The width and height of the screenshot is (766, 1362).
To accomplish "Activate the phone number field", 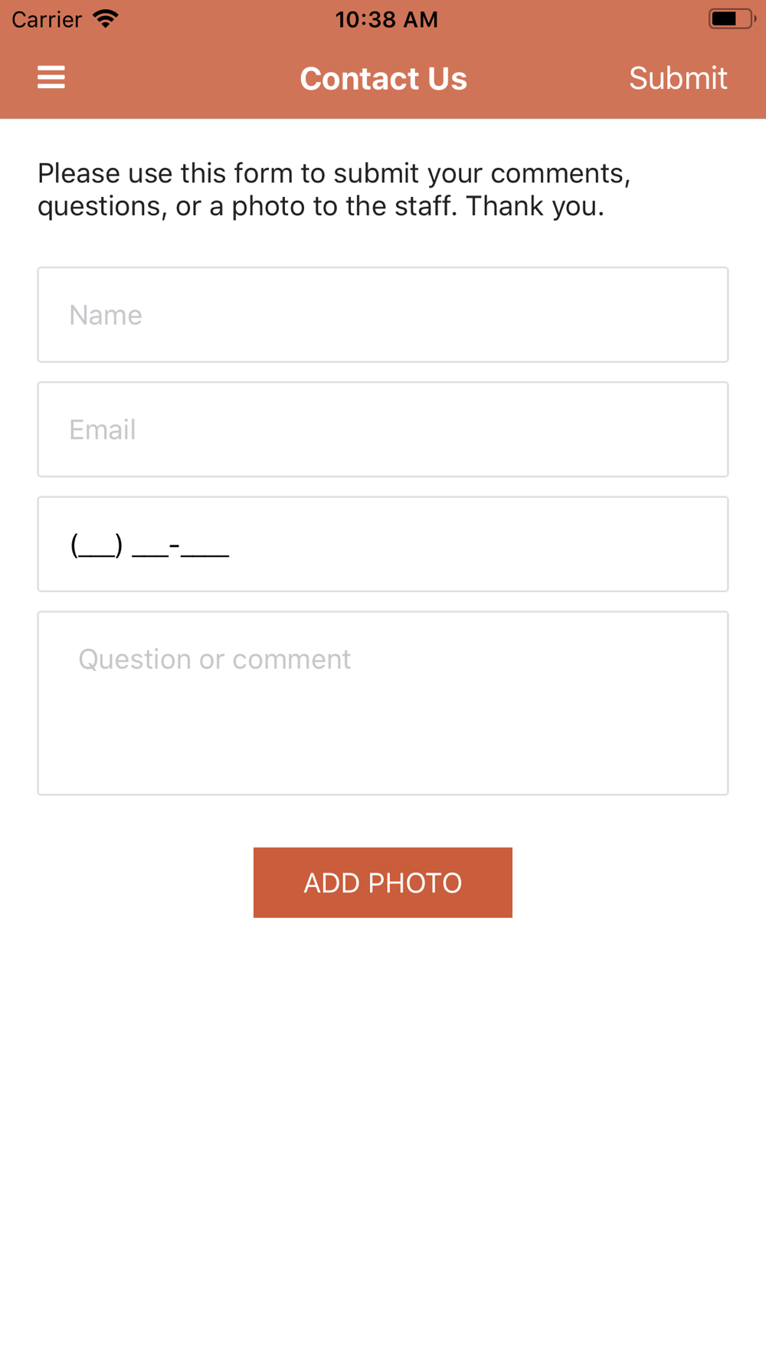I will [x=383, y=544].
